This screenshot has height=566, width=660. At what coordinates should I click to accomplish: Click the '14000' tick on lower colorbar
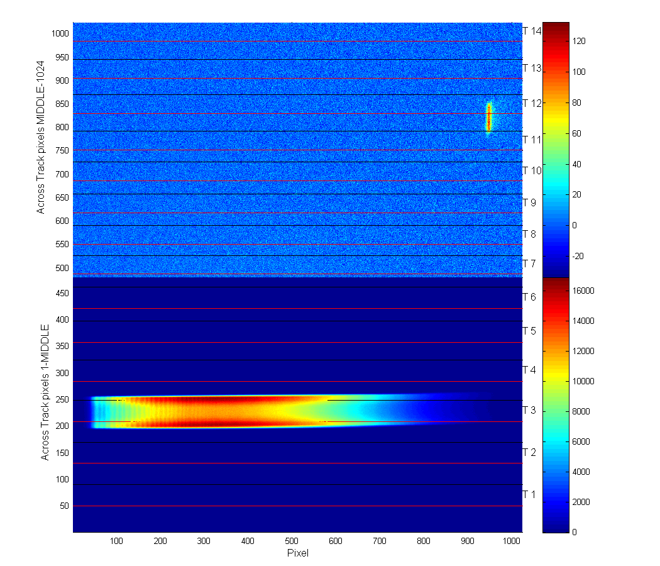(583, 321)
